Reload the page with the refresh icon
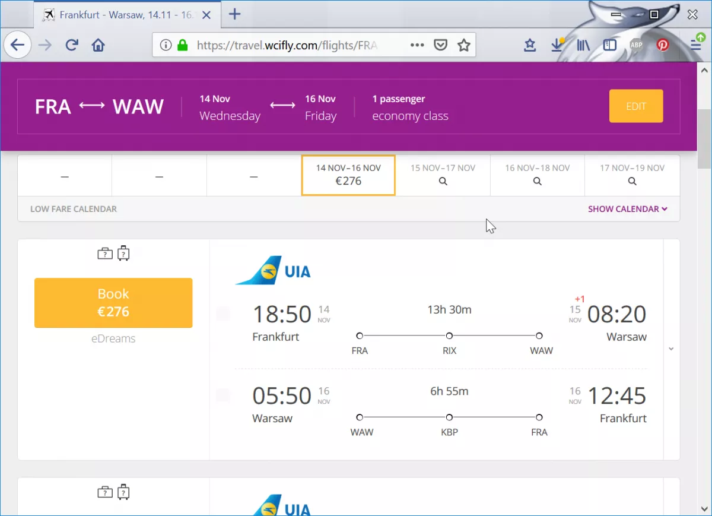Image resolution: width=712 pixels, height=516 pixels. point(72,45)
